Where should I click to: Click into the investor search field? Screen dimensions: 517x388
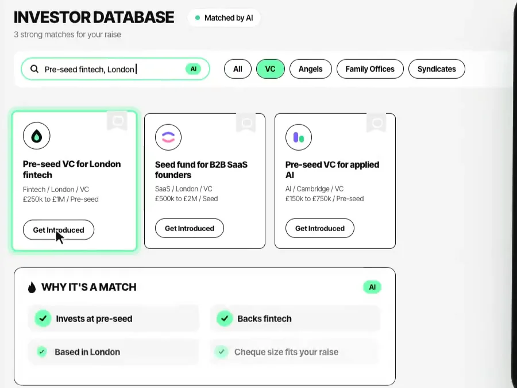(115, 69)
